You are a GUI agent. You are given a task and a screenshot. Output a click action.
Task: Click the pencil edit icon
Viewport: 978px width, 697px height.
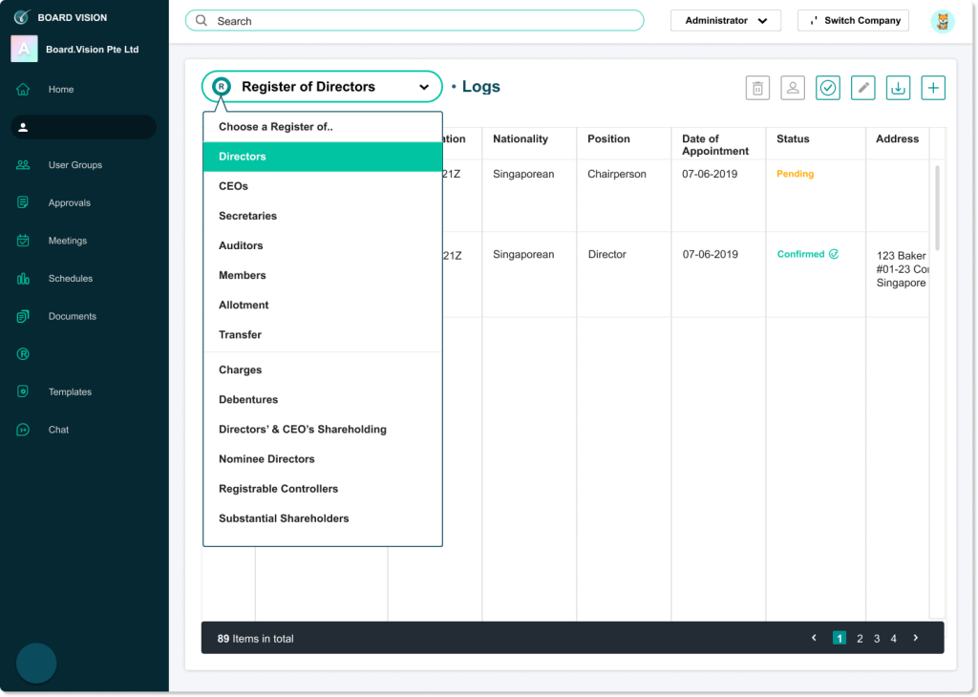862,88
